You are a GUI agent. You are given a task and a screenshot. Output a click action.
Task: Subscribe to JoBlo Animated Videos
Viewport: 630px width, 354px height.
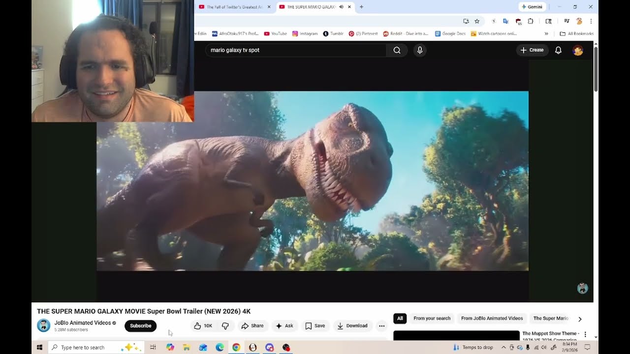[140, 326]
